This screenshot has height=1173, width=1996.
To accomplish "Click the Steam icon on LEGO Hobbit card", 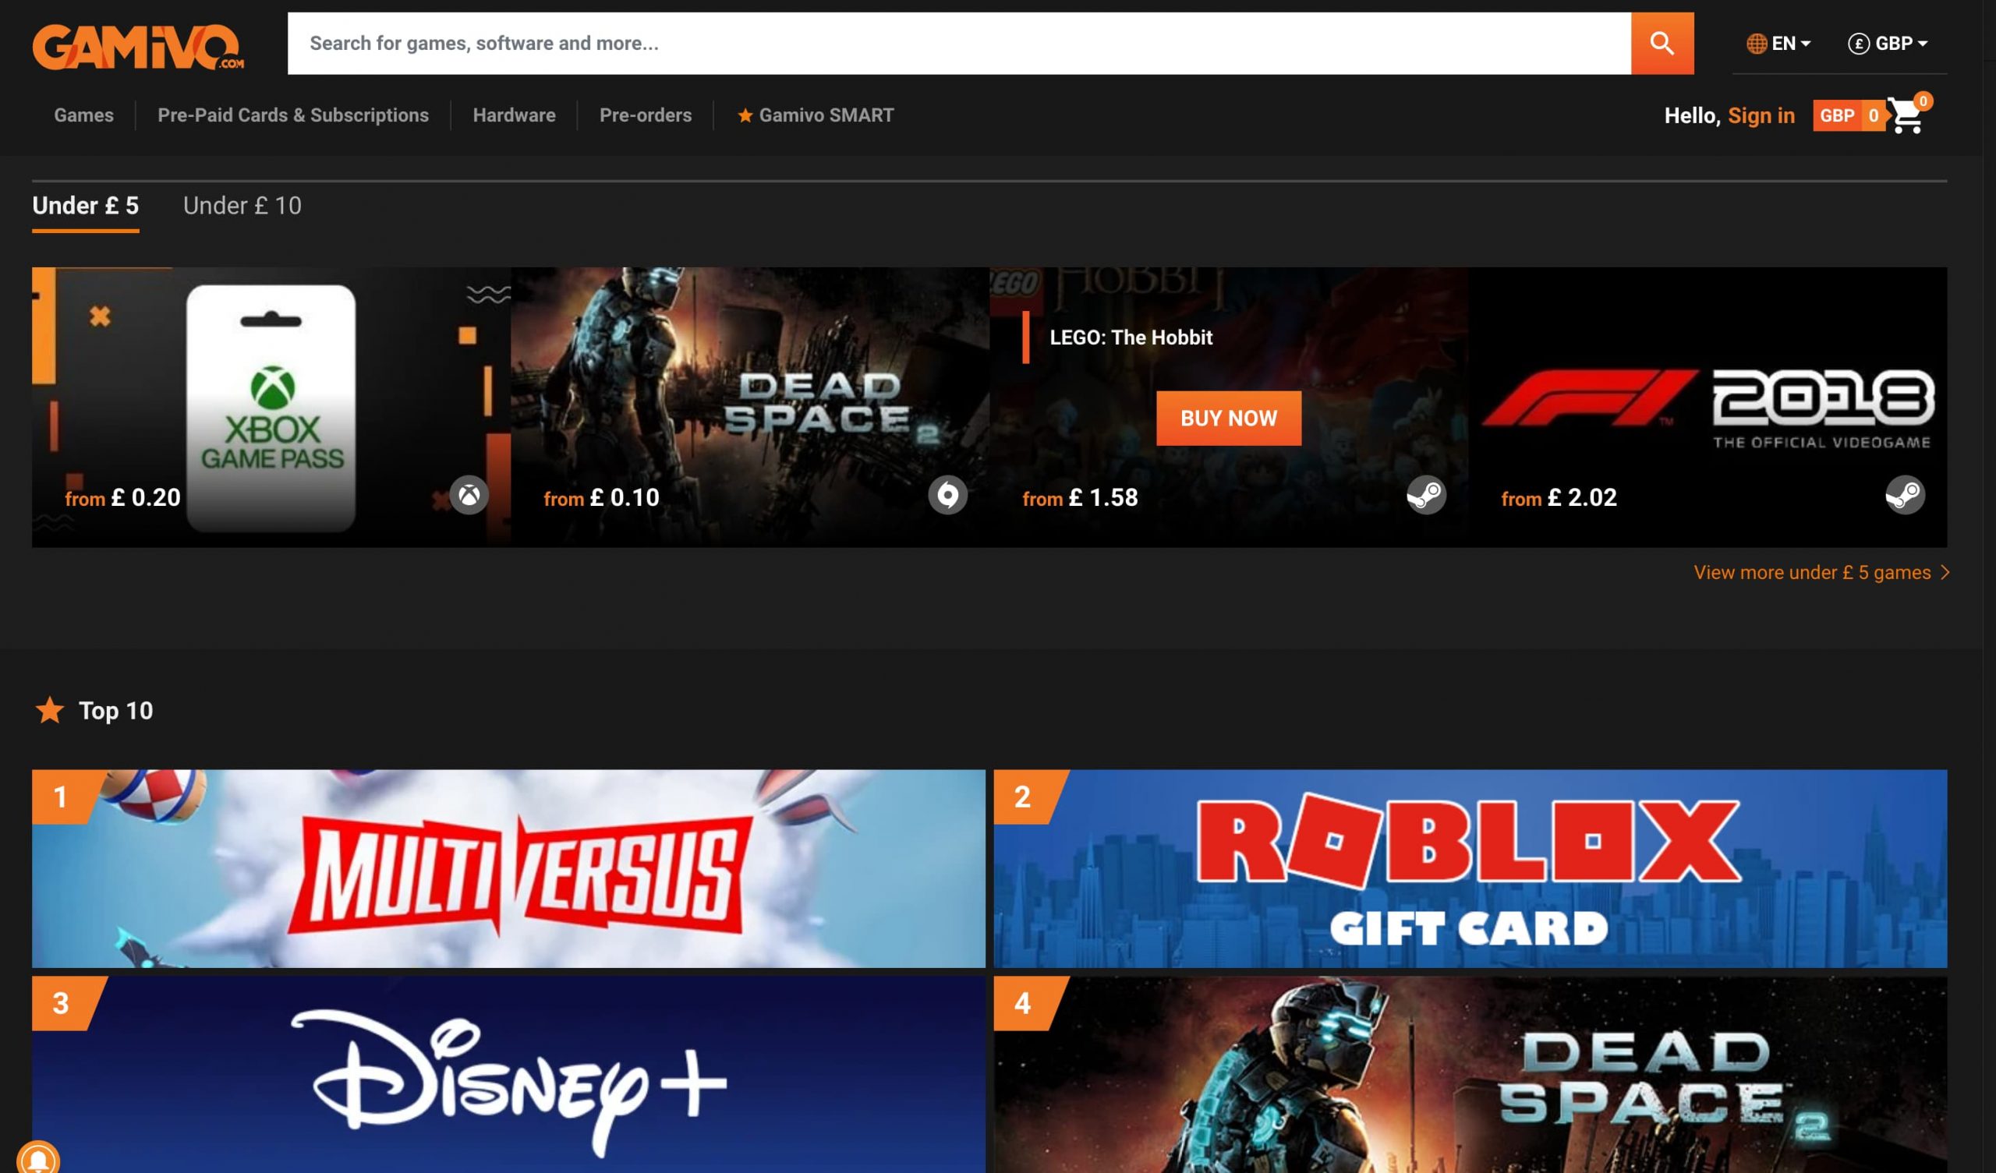I will (1426, 495).
